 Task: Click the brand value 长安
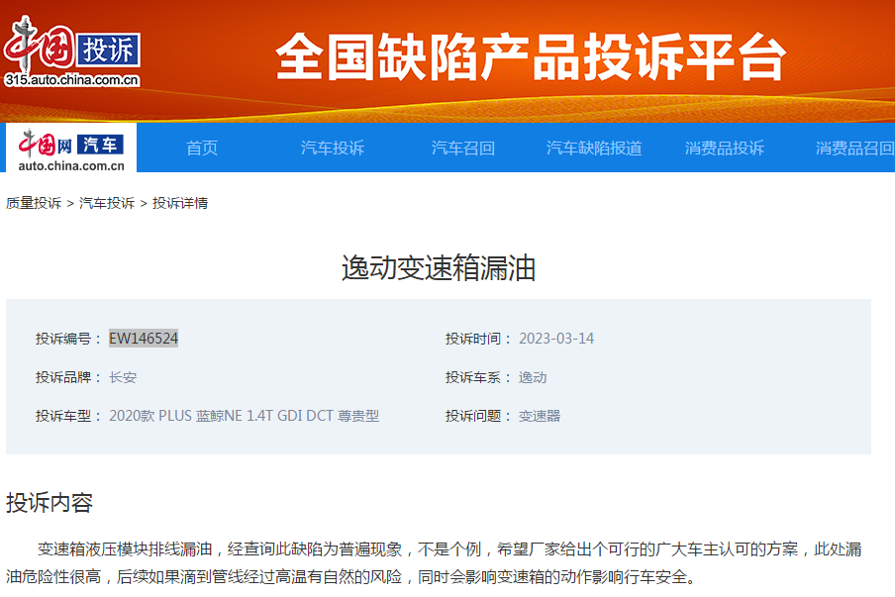[x=123, y=377]
